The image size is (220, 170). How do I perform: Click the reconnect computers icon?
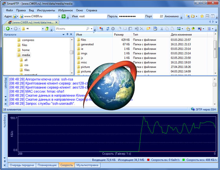[101, 28]
